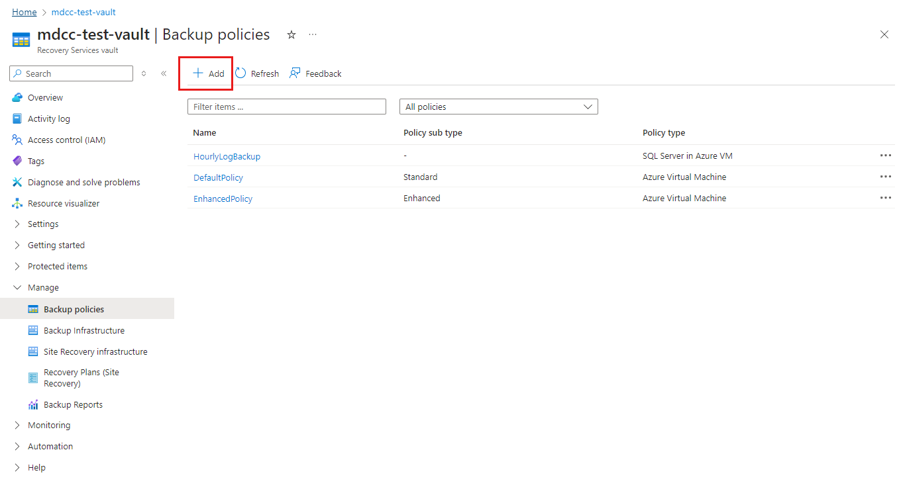Click the Backup Reports chart icon

(33, 405)
